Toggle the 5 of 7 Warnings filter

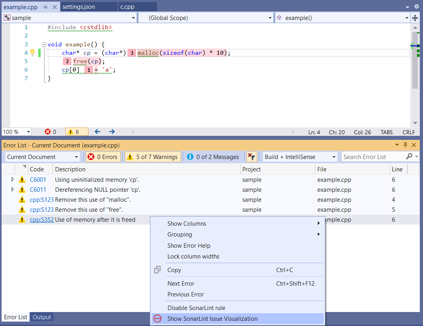153,157
